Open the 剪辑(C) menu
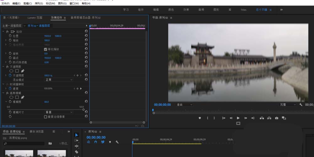This screenshot has height=157, width=314. (28, 3)
